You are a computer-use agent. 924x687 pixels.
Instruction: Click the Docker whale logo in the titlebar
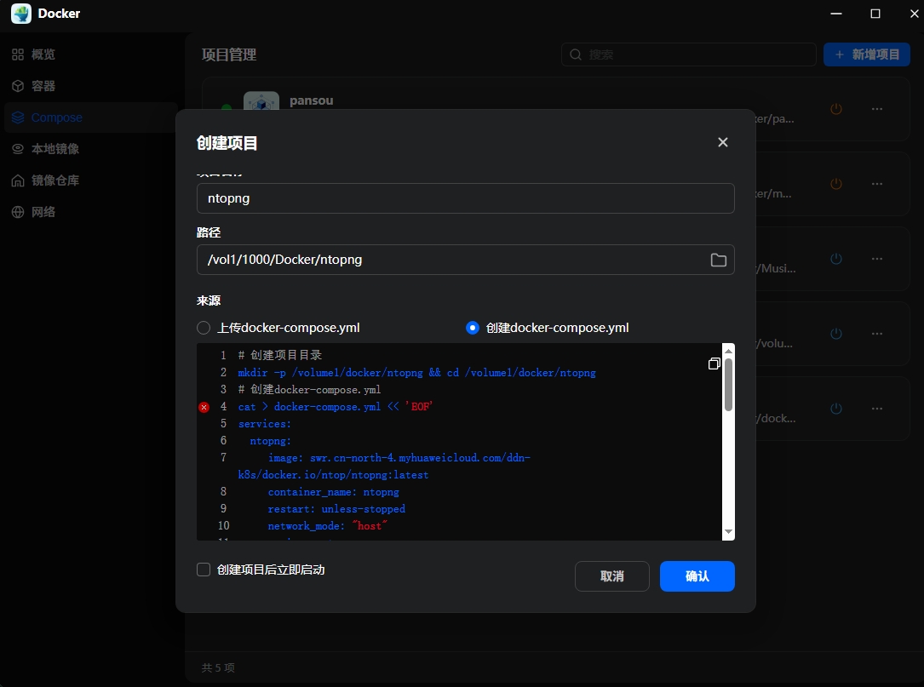point(20,13)
